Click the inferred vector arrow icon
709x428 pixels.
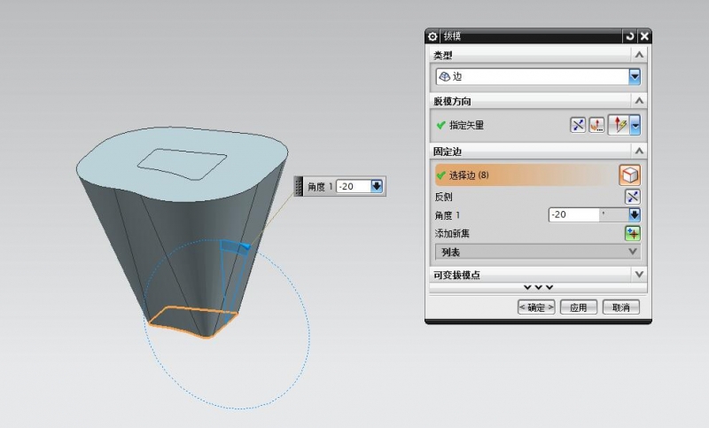pos(619,125)
